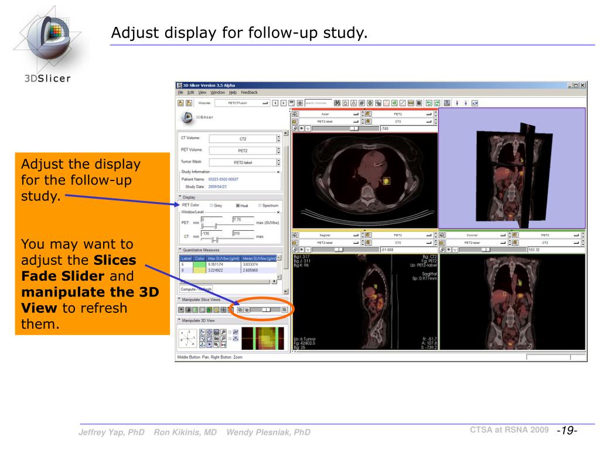Collapse the Window/Level frame
The image size is (600, 450).
click(278, 212)
